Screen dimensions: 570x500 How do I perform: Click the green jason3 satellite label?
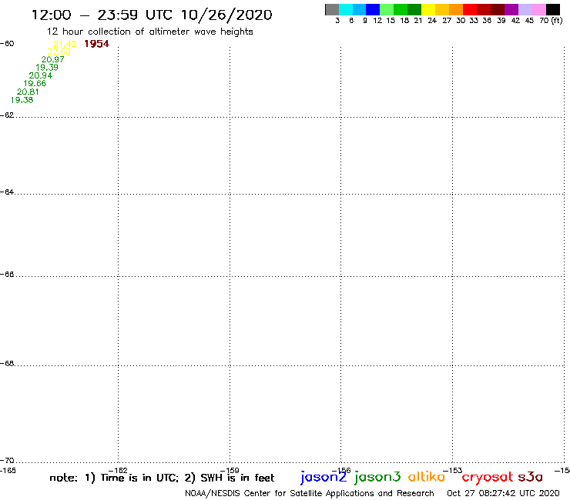tap(377, 477)
